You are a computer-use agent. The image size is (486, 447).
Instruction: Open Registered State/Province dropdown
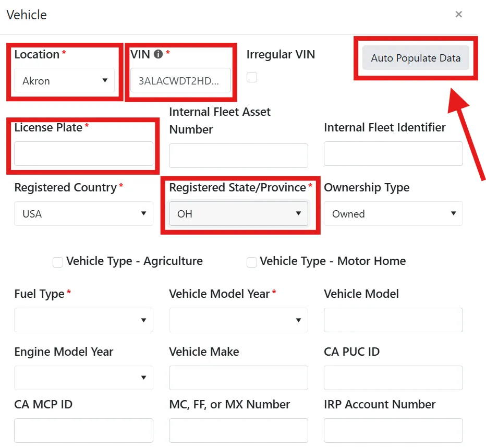(x=238, y=213)
